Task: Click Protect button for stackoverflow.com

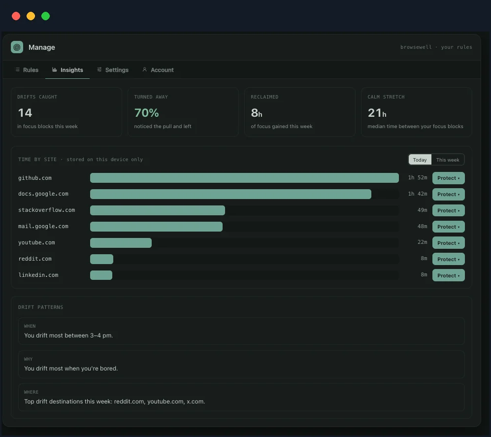Action: pos(449,210)
